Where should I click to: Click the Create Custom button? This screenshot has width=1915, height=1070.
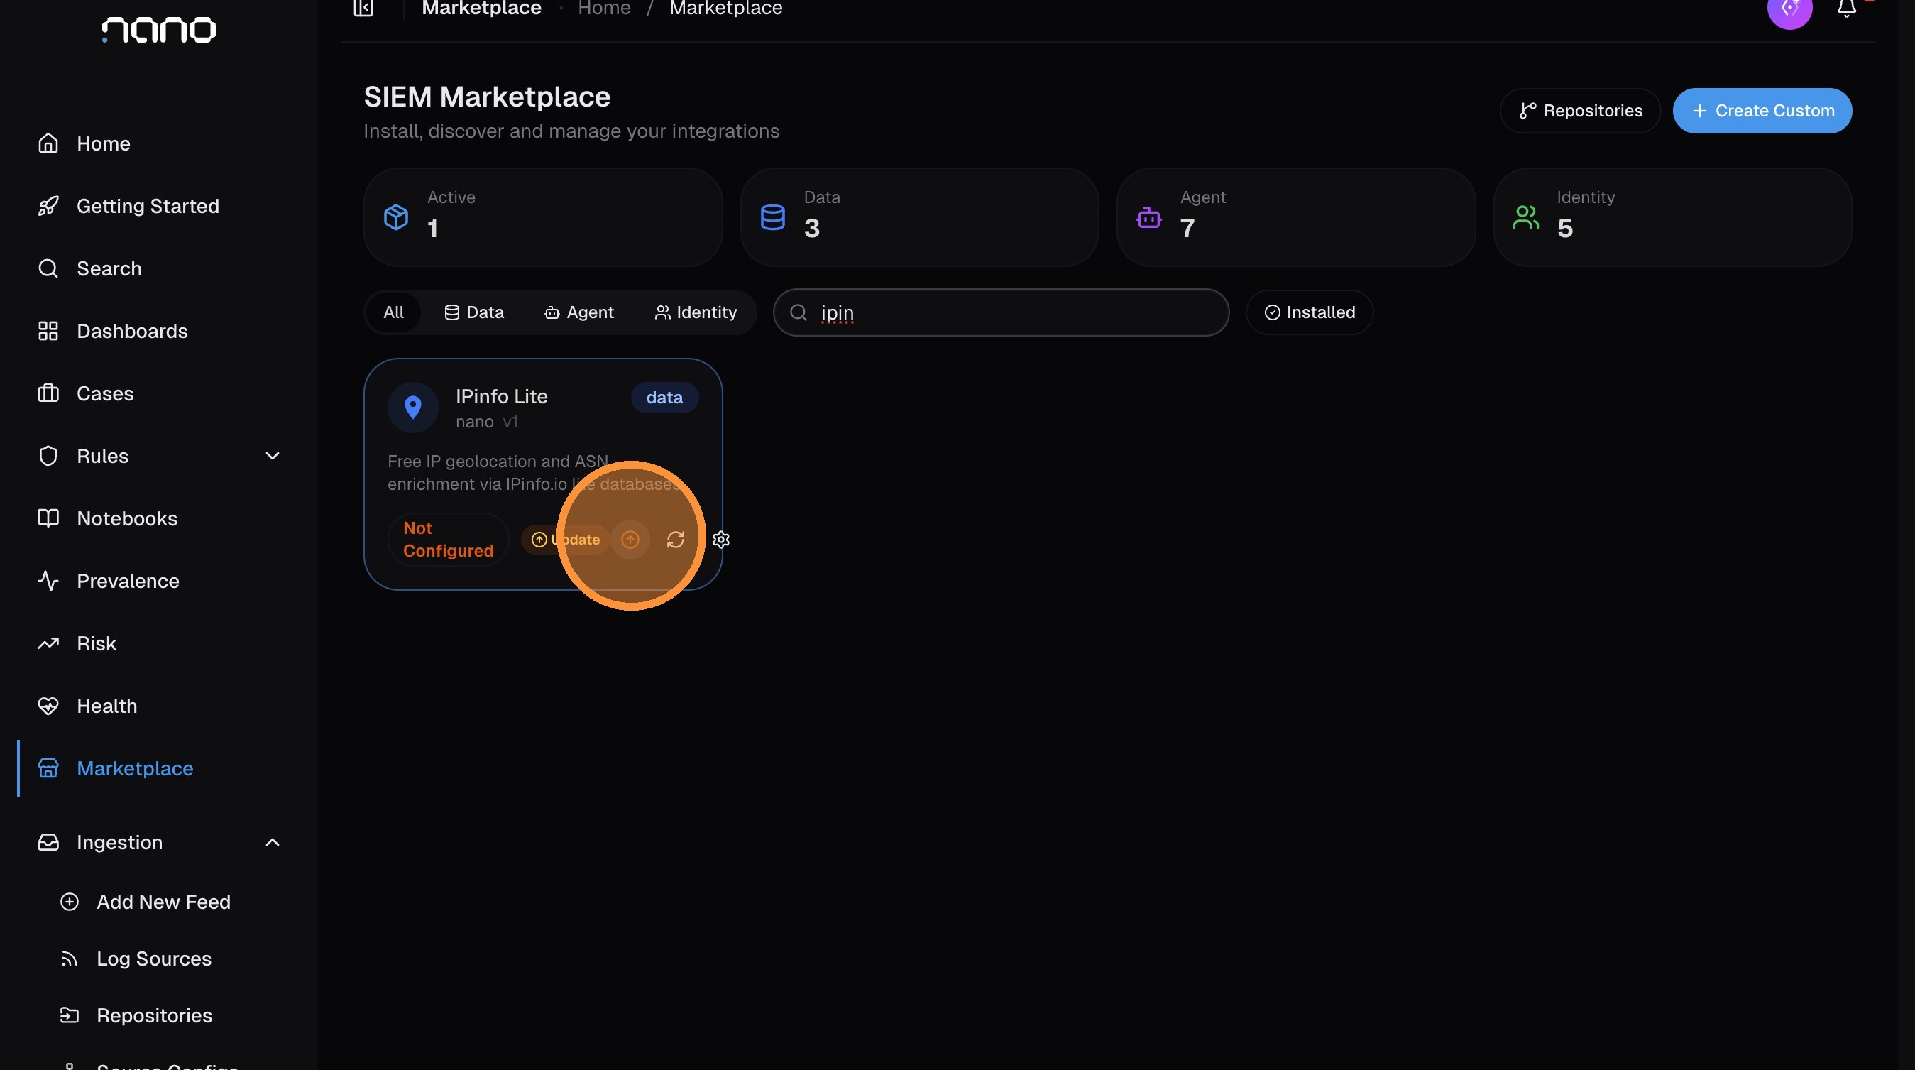pyautogui.click(x=1762, y=111)
